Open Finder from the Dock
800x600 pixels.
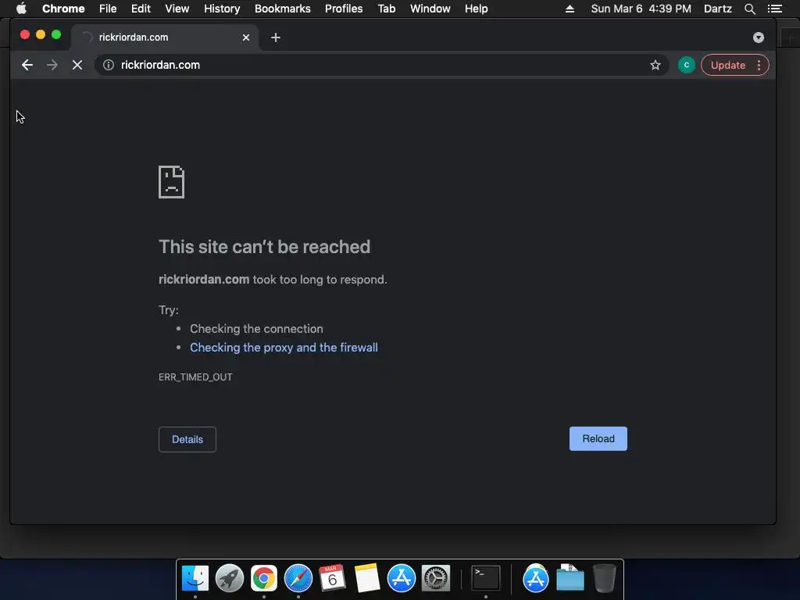click(x=195, y=578)
